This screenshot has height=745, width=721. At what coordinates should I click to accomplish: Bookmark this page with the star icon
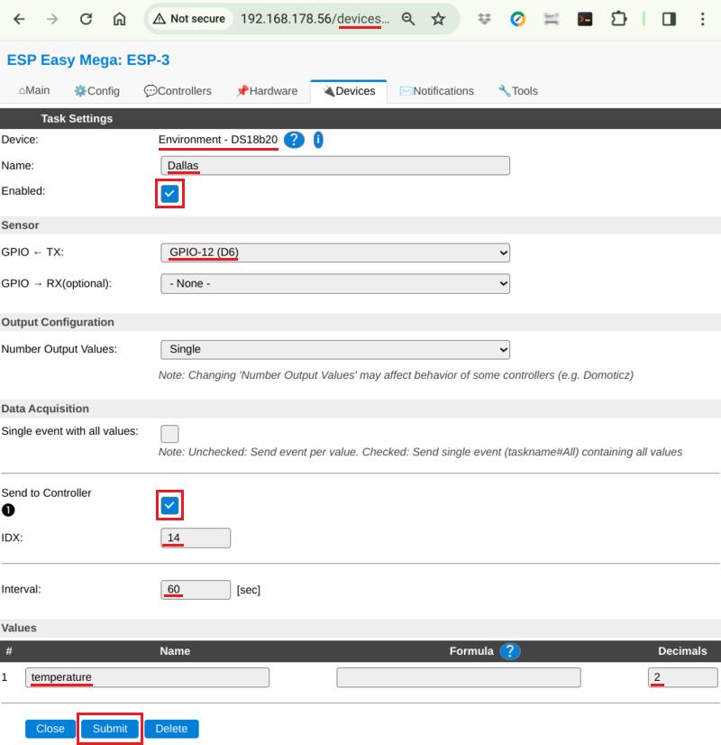click(438, 19)
